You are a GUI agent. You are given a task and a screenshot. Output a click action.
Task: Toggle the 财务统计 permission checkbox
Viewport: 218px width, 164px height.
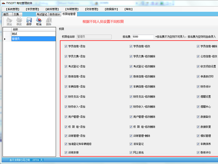tap(198, 86)
